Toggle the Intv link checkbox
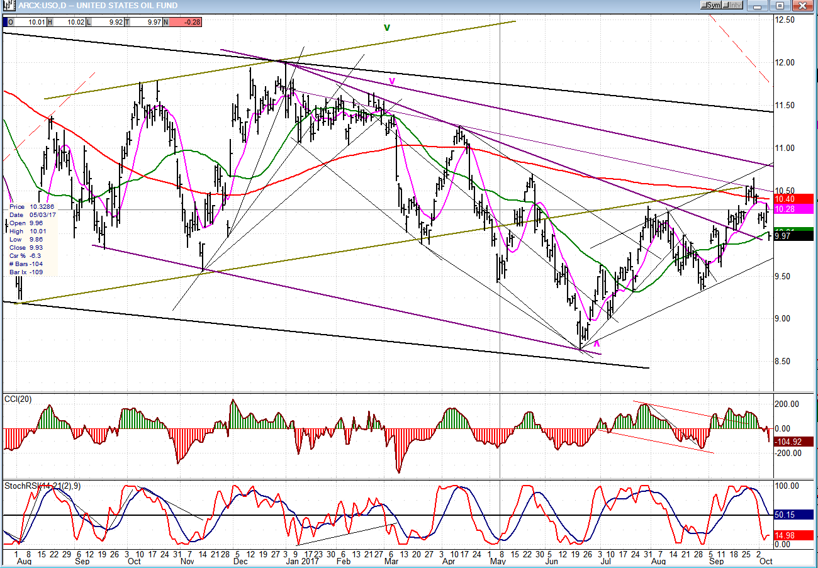This screenshot has width=818, height=568. coord(727,6)
